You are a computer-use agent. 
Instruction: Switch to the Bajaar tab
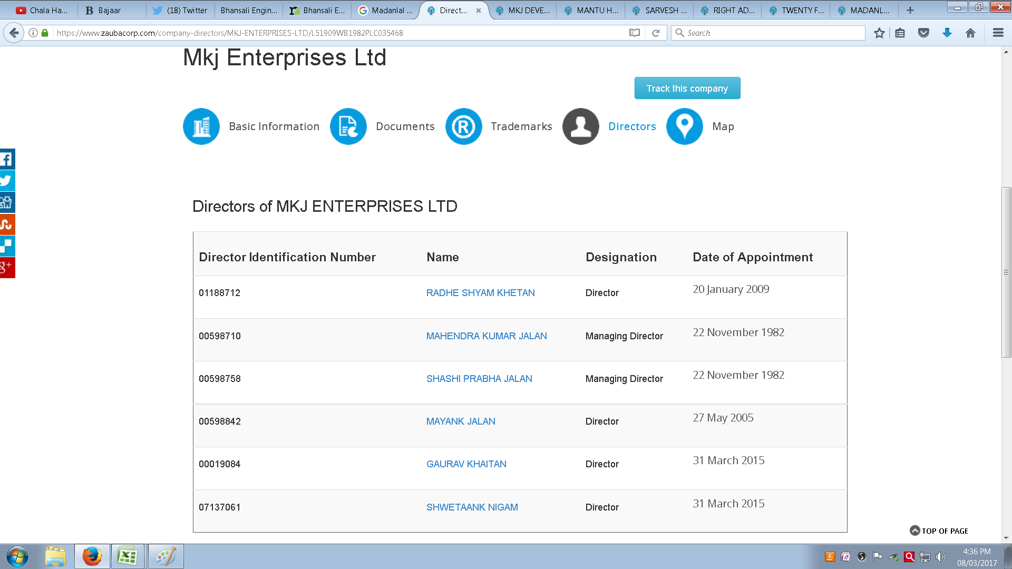click(x=109, y=10)
